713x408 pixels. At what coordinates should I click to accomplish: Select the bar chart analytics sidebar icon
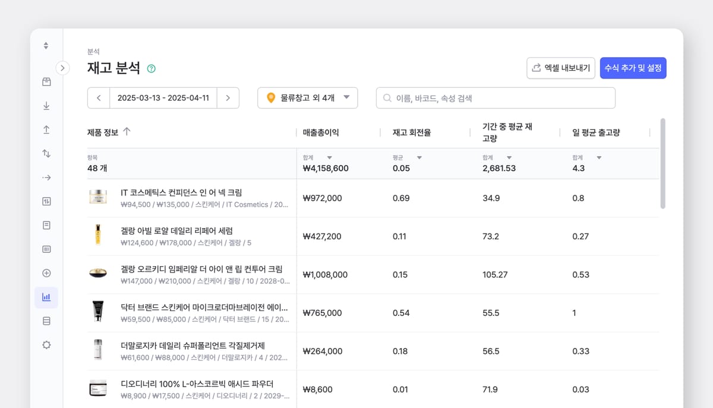tap(46, 297)
